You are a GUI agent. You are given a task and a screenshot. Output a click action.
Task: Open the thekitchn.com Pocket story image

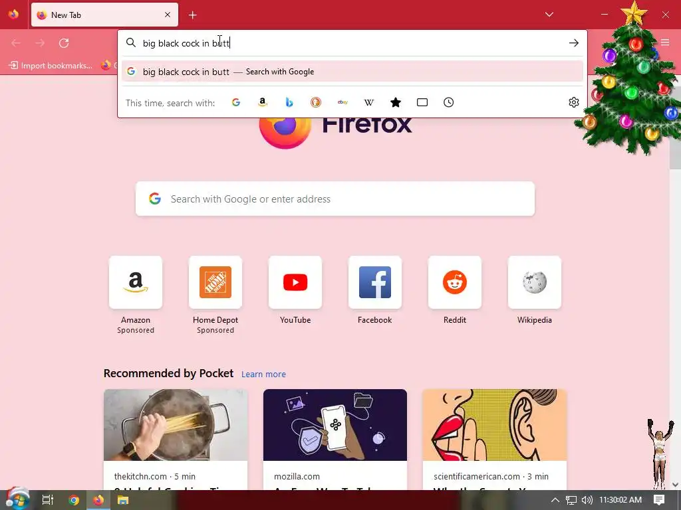pos(176,425)
